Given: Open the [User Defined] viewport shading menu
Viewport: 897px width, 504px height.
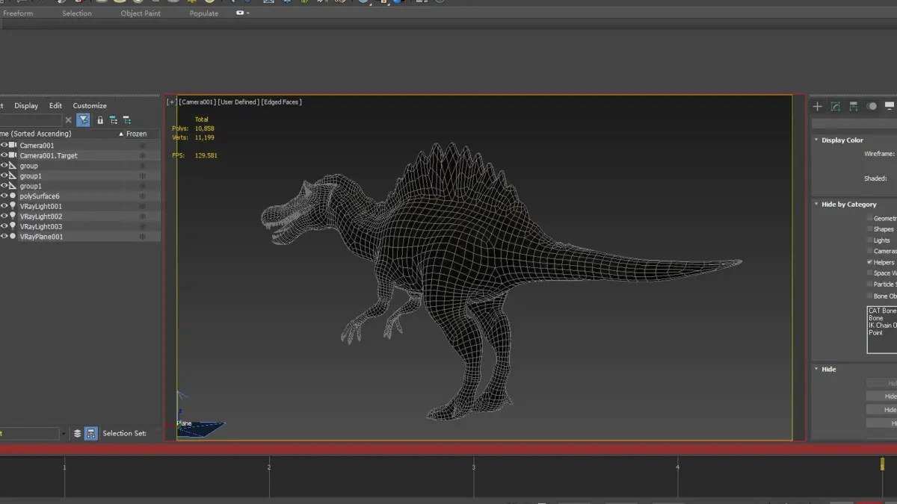Looking at the screenshot, I should coord(238,102).
